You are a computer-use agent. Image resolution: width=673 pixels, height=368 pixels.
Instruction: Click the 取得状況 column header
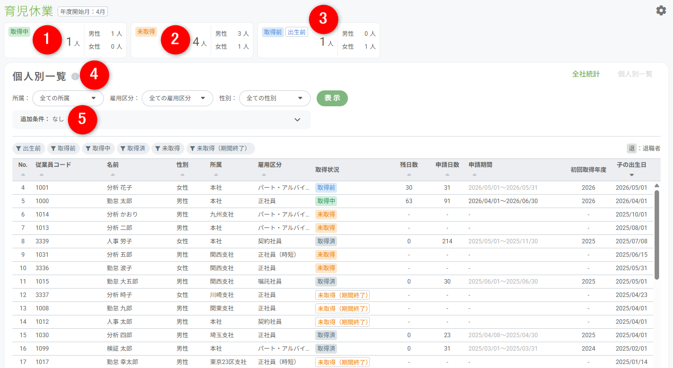coord(327,170)
